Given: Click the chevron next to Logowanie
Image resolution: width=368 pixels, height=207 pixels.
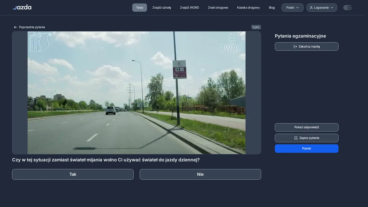Looking at the screenshot, I should 332,8.
